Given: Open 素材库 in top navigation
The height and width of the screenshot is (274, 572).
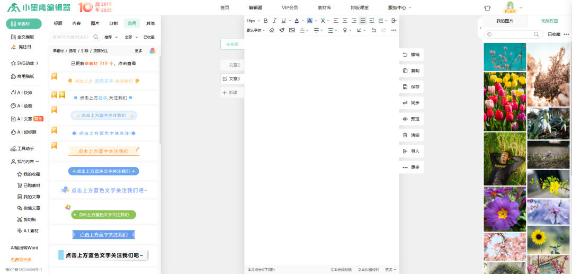Looking at the screenshot, I should (x=324, y=7).
